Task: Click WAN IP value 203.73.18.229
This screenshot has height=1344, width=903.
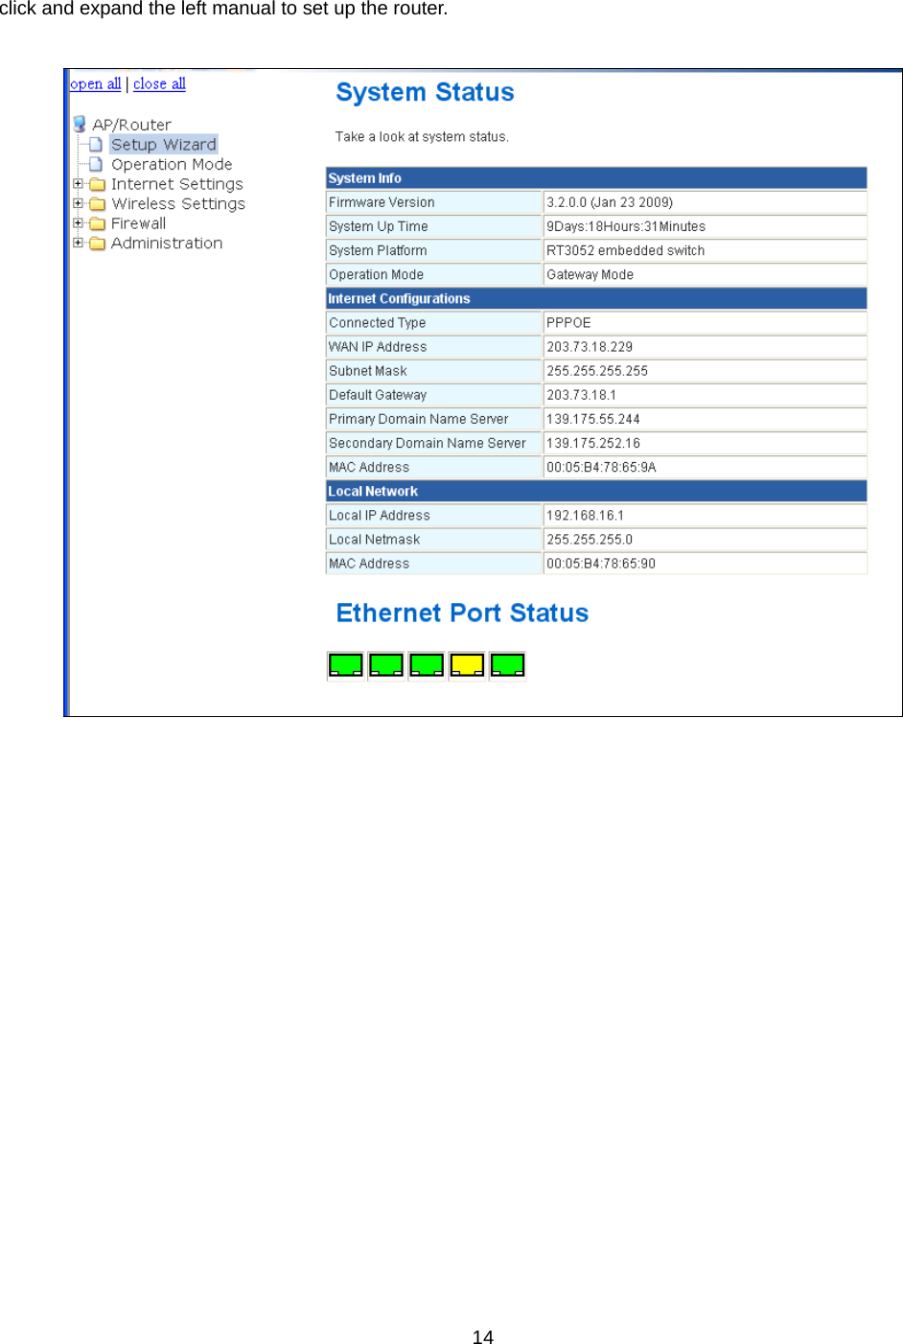Action: pos(590,347)
